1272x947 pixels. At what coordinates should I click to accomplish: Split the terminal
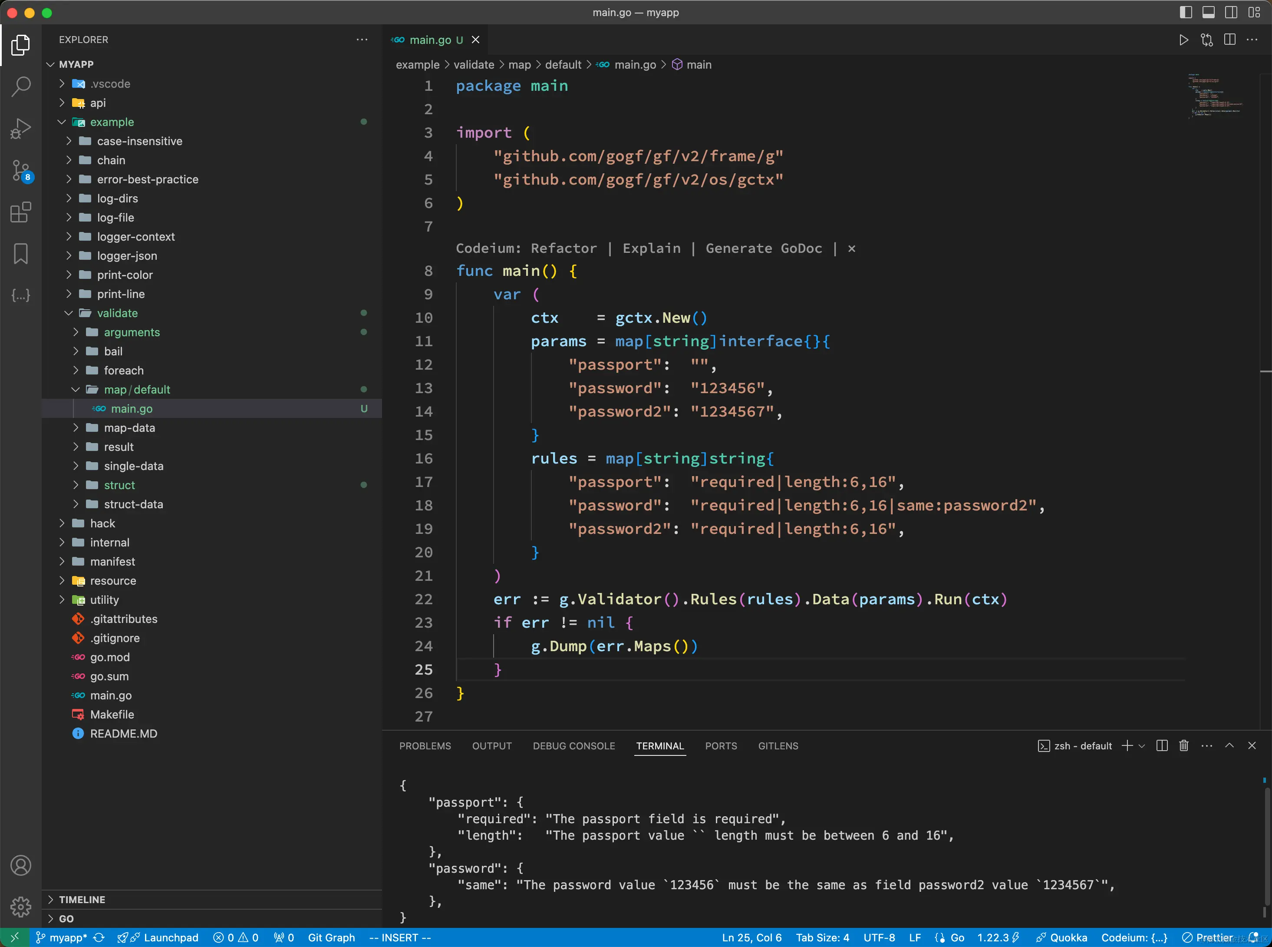1162,745
